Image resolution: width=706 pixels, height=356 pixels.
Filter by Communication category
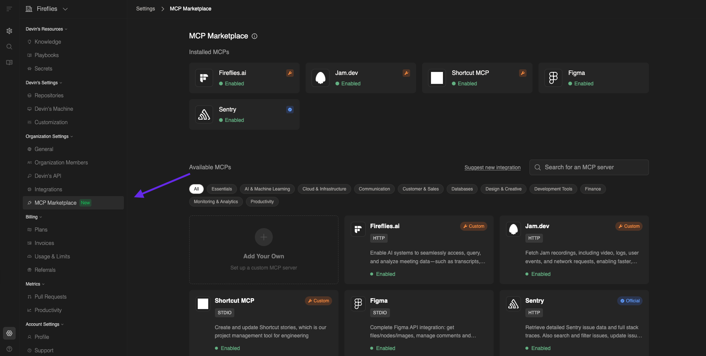tap(374, 189)
